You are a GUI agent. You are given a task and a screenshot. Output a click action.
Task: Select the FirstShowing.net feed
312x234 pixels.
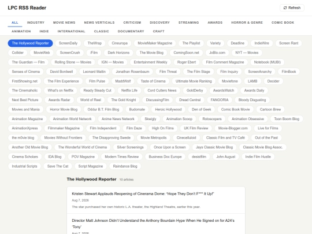pos(25,81)
